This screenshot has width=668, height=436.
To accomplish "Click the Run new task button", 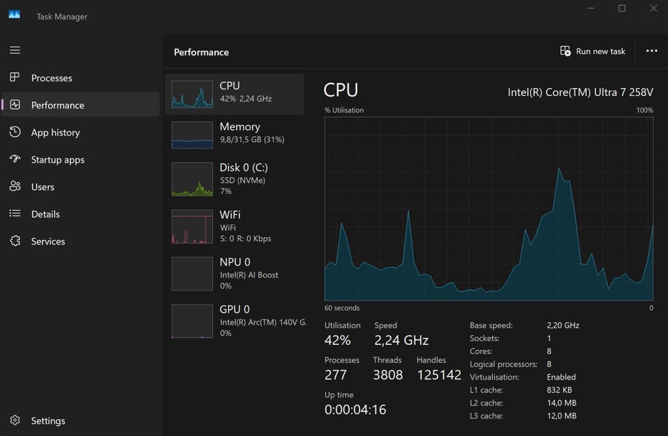I will [x=593, y=51].
